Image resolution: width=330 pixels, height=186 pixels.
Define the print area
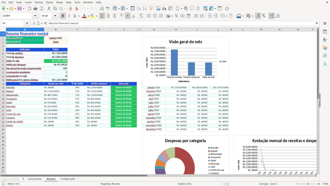point(205,9)
